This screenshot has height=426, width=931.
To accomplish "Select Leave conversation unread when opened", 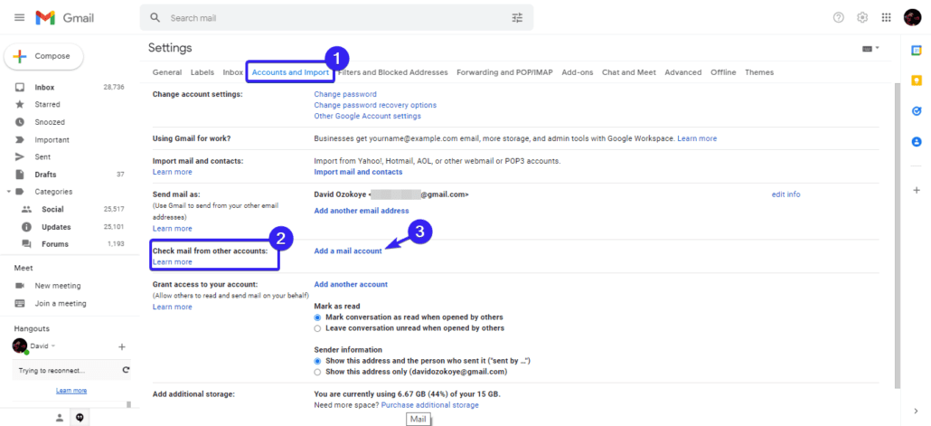I will (x=317, y=328).
